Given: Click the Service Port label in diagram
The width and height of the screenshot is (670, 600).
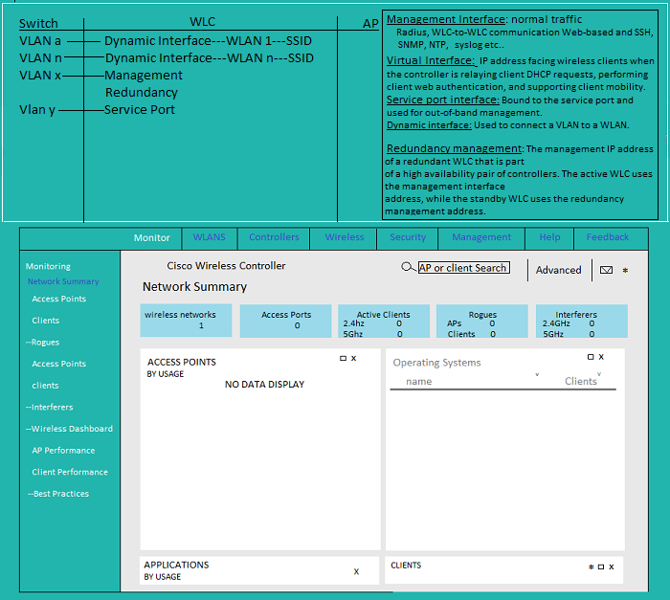Looking at the screenshot, I should [140, 110].
